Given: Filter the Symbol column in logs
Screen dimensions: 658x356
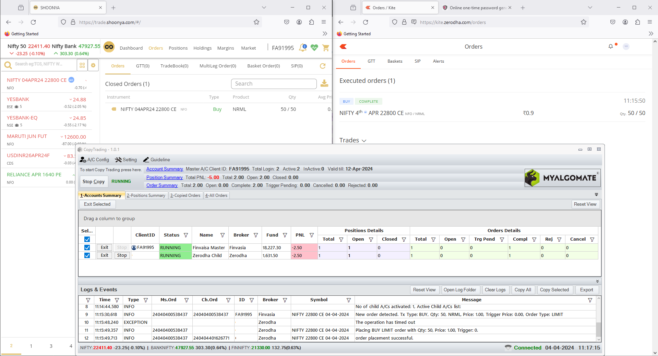Looking at the screenshot, I should click(348, 300).
